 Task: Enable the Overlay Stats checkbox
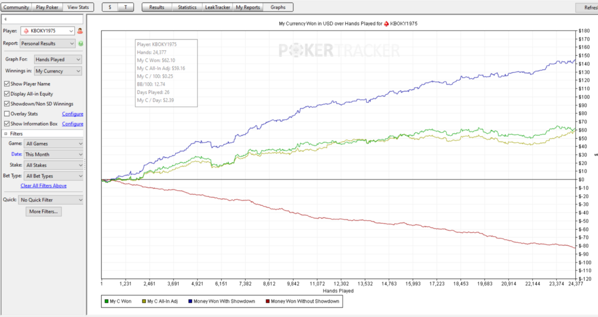click(7, 114)
